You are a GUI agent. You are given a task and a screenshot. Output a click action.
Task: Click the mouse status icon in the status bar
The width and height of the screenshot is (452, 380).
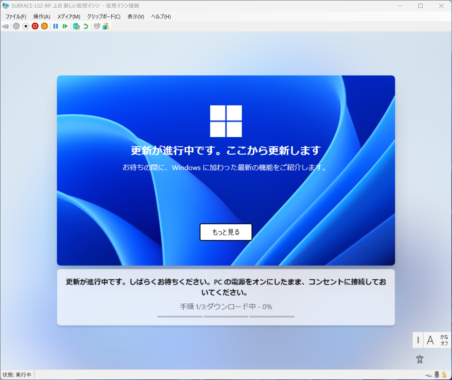[x=436, y=374]
